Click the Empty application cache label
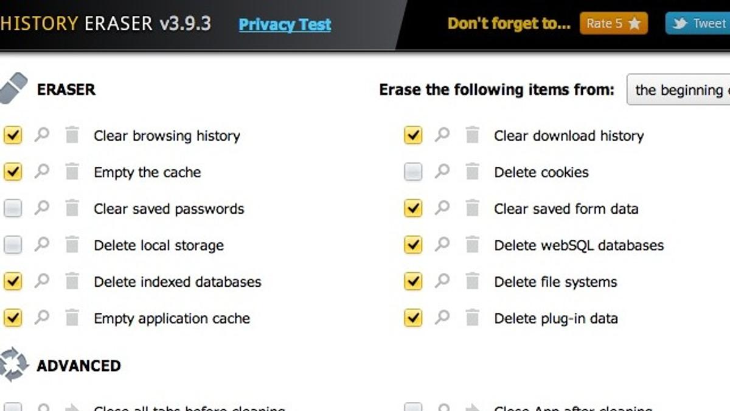This screenshot has width=730, height=411. tap(172, 318)
